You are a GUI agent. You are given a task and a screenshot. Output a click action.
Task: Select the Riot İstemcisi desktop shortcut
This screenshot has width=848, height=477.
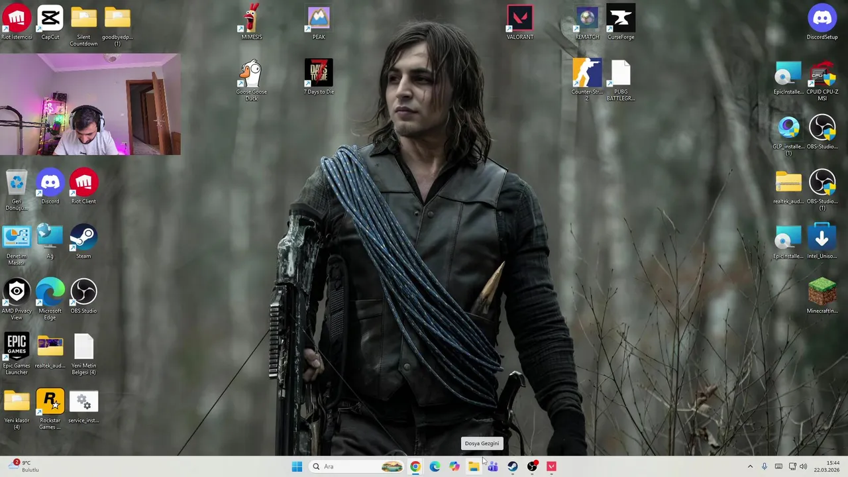pyautogui.click(x=17, y=23)
